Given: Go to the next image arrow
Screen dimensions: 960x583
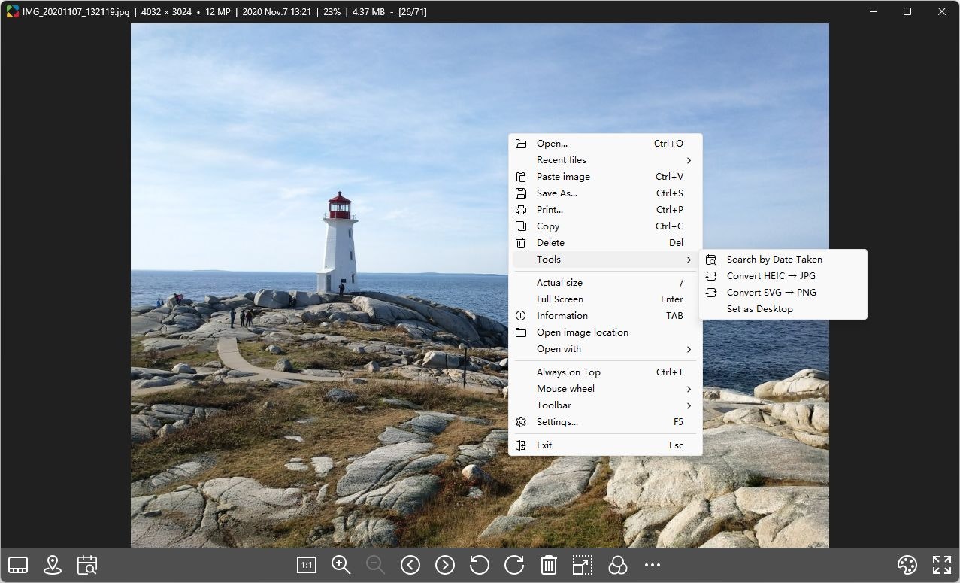Looking at the screenshot, I should coord(445,565).
